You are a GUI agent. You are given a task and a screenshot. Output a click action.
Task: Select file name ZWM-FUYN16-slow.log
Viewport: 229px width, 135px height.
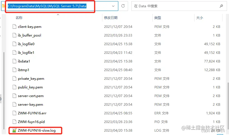click(37, 130)
